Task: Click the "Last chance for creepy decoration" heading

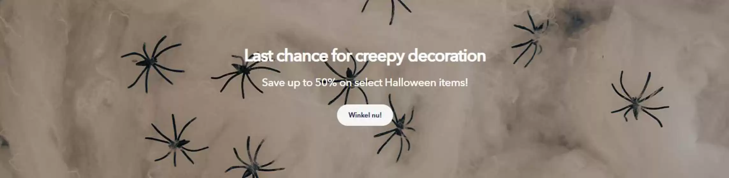Action: (365, 56)
